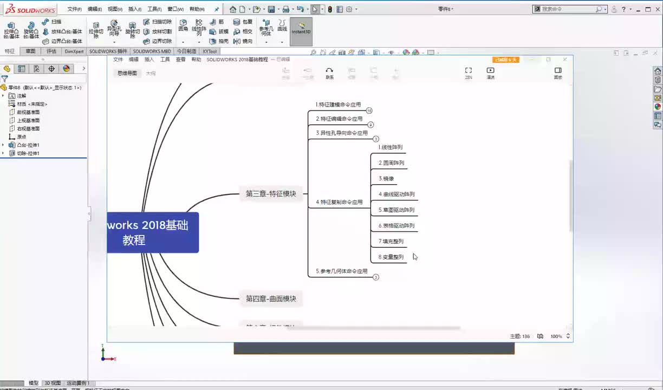Click the 拔模 draft tool
663x390 pixels.
219,31
